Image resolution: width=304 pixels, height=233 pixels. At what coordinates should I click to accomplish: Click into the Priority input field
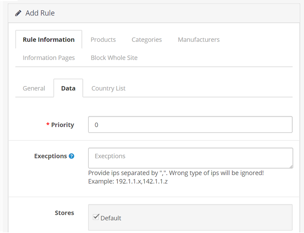point(190,124)
